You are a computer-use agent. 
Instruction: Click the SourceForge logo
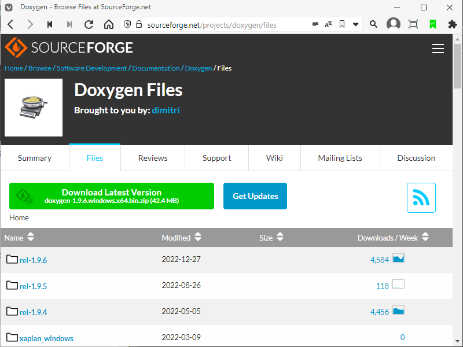click(x=69, y=47)
